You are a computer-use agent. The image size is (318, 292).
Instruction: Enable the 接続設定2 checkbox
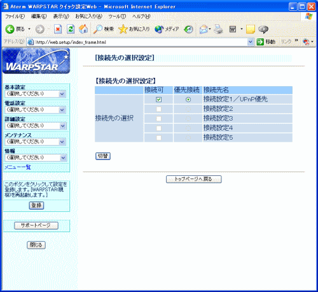coord(158,109)
